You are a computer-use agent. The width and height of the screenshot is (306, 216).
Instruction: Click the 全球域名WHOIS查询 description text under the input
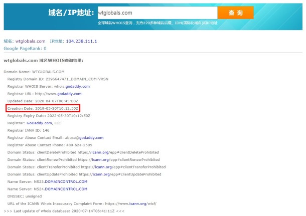[x=158, y=23]
